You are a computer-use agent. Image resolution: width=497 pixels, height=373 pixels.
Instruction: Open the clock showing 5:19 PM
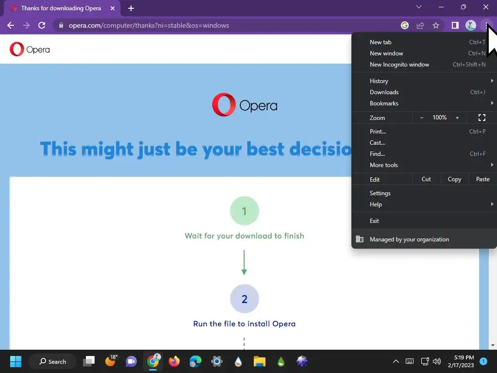coord(461,361)
